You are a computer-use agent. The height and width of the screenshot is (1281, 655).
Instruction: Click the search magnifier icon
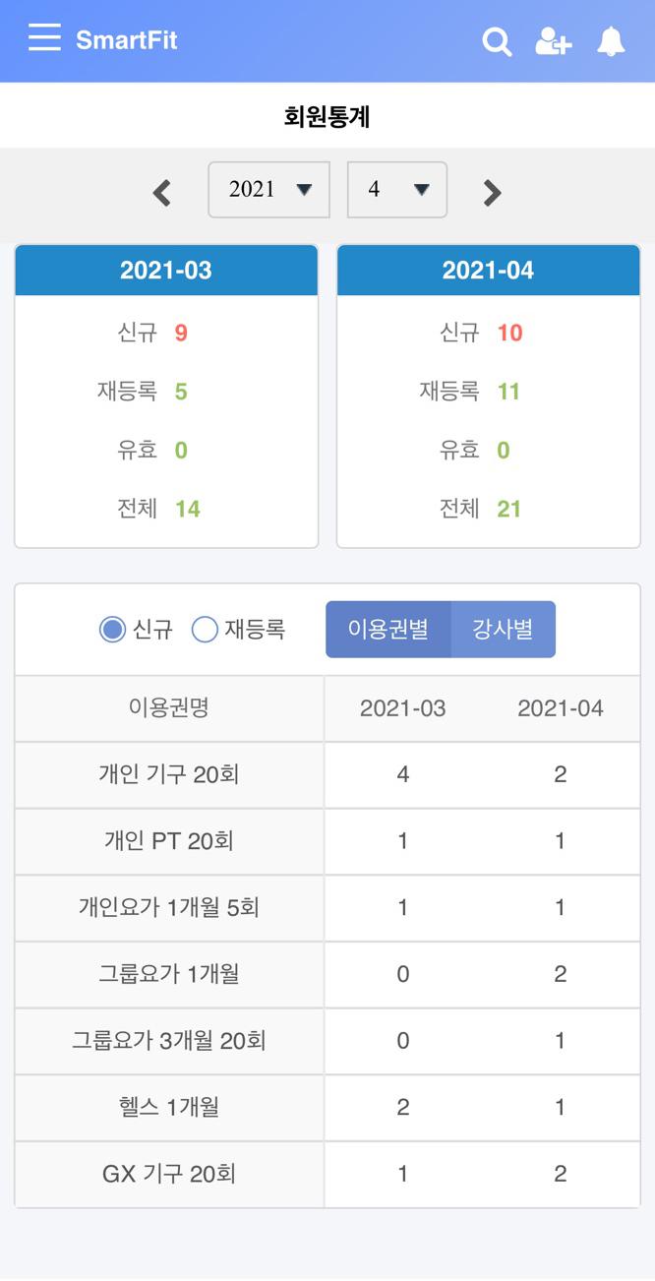pos(497,41)
